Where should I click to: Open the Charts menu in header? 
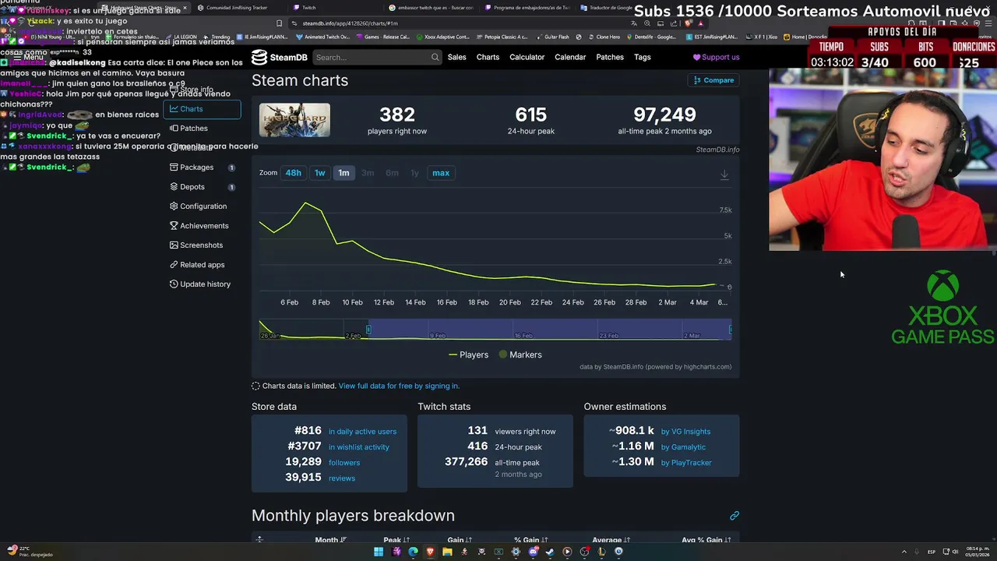pyautogui.click(x=488, y=57)
